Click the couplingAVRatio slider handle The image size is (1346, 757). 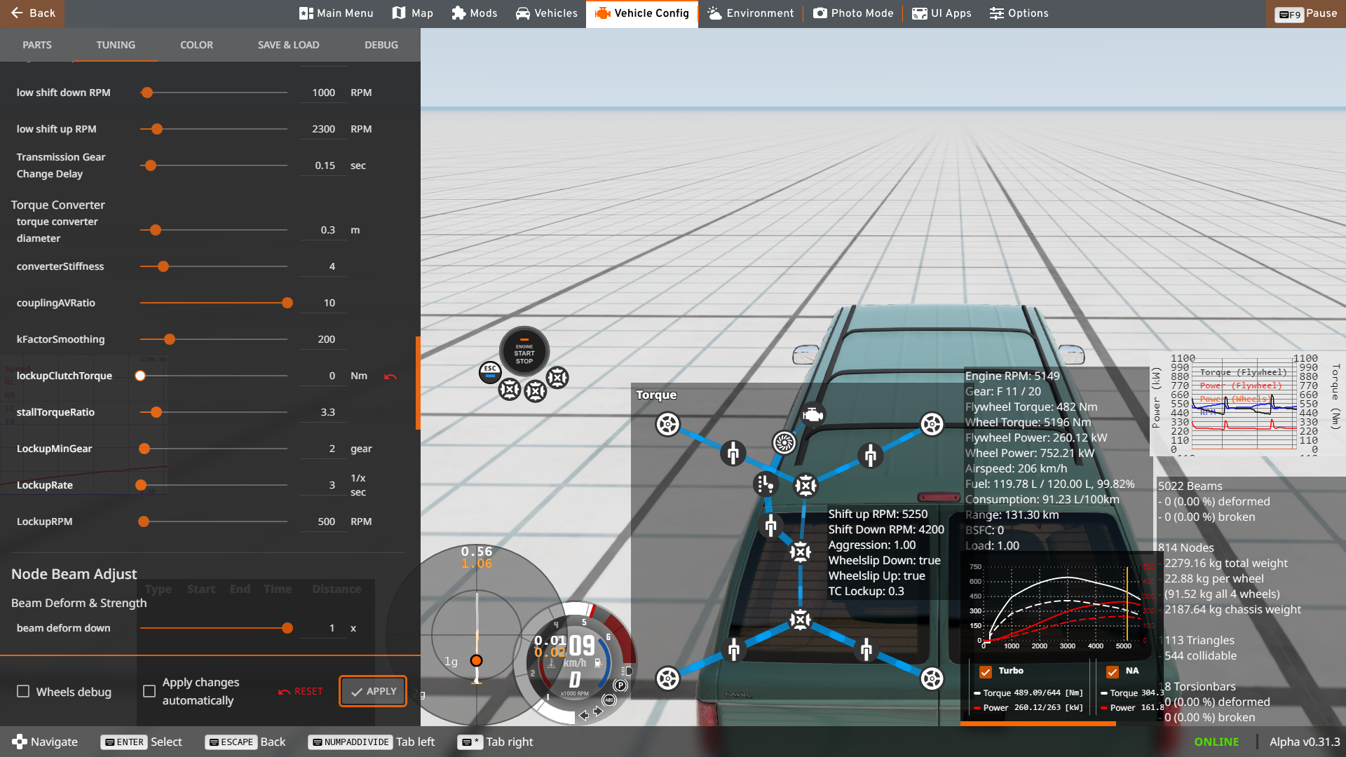[x=287, y=303]
